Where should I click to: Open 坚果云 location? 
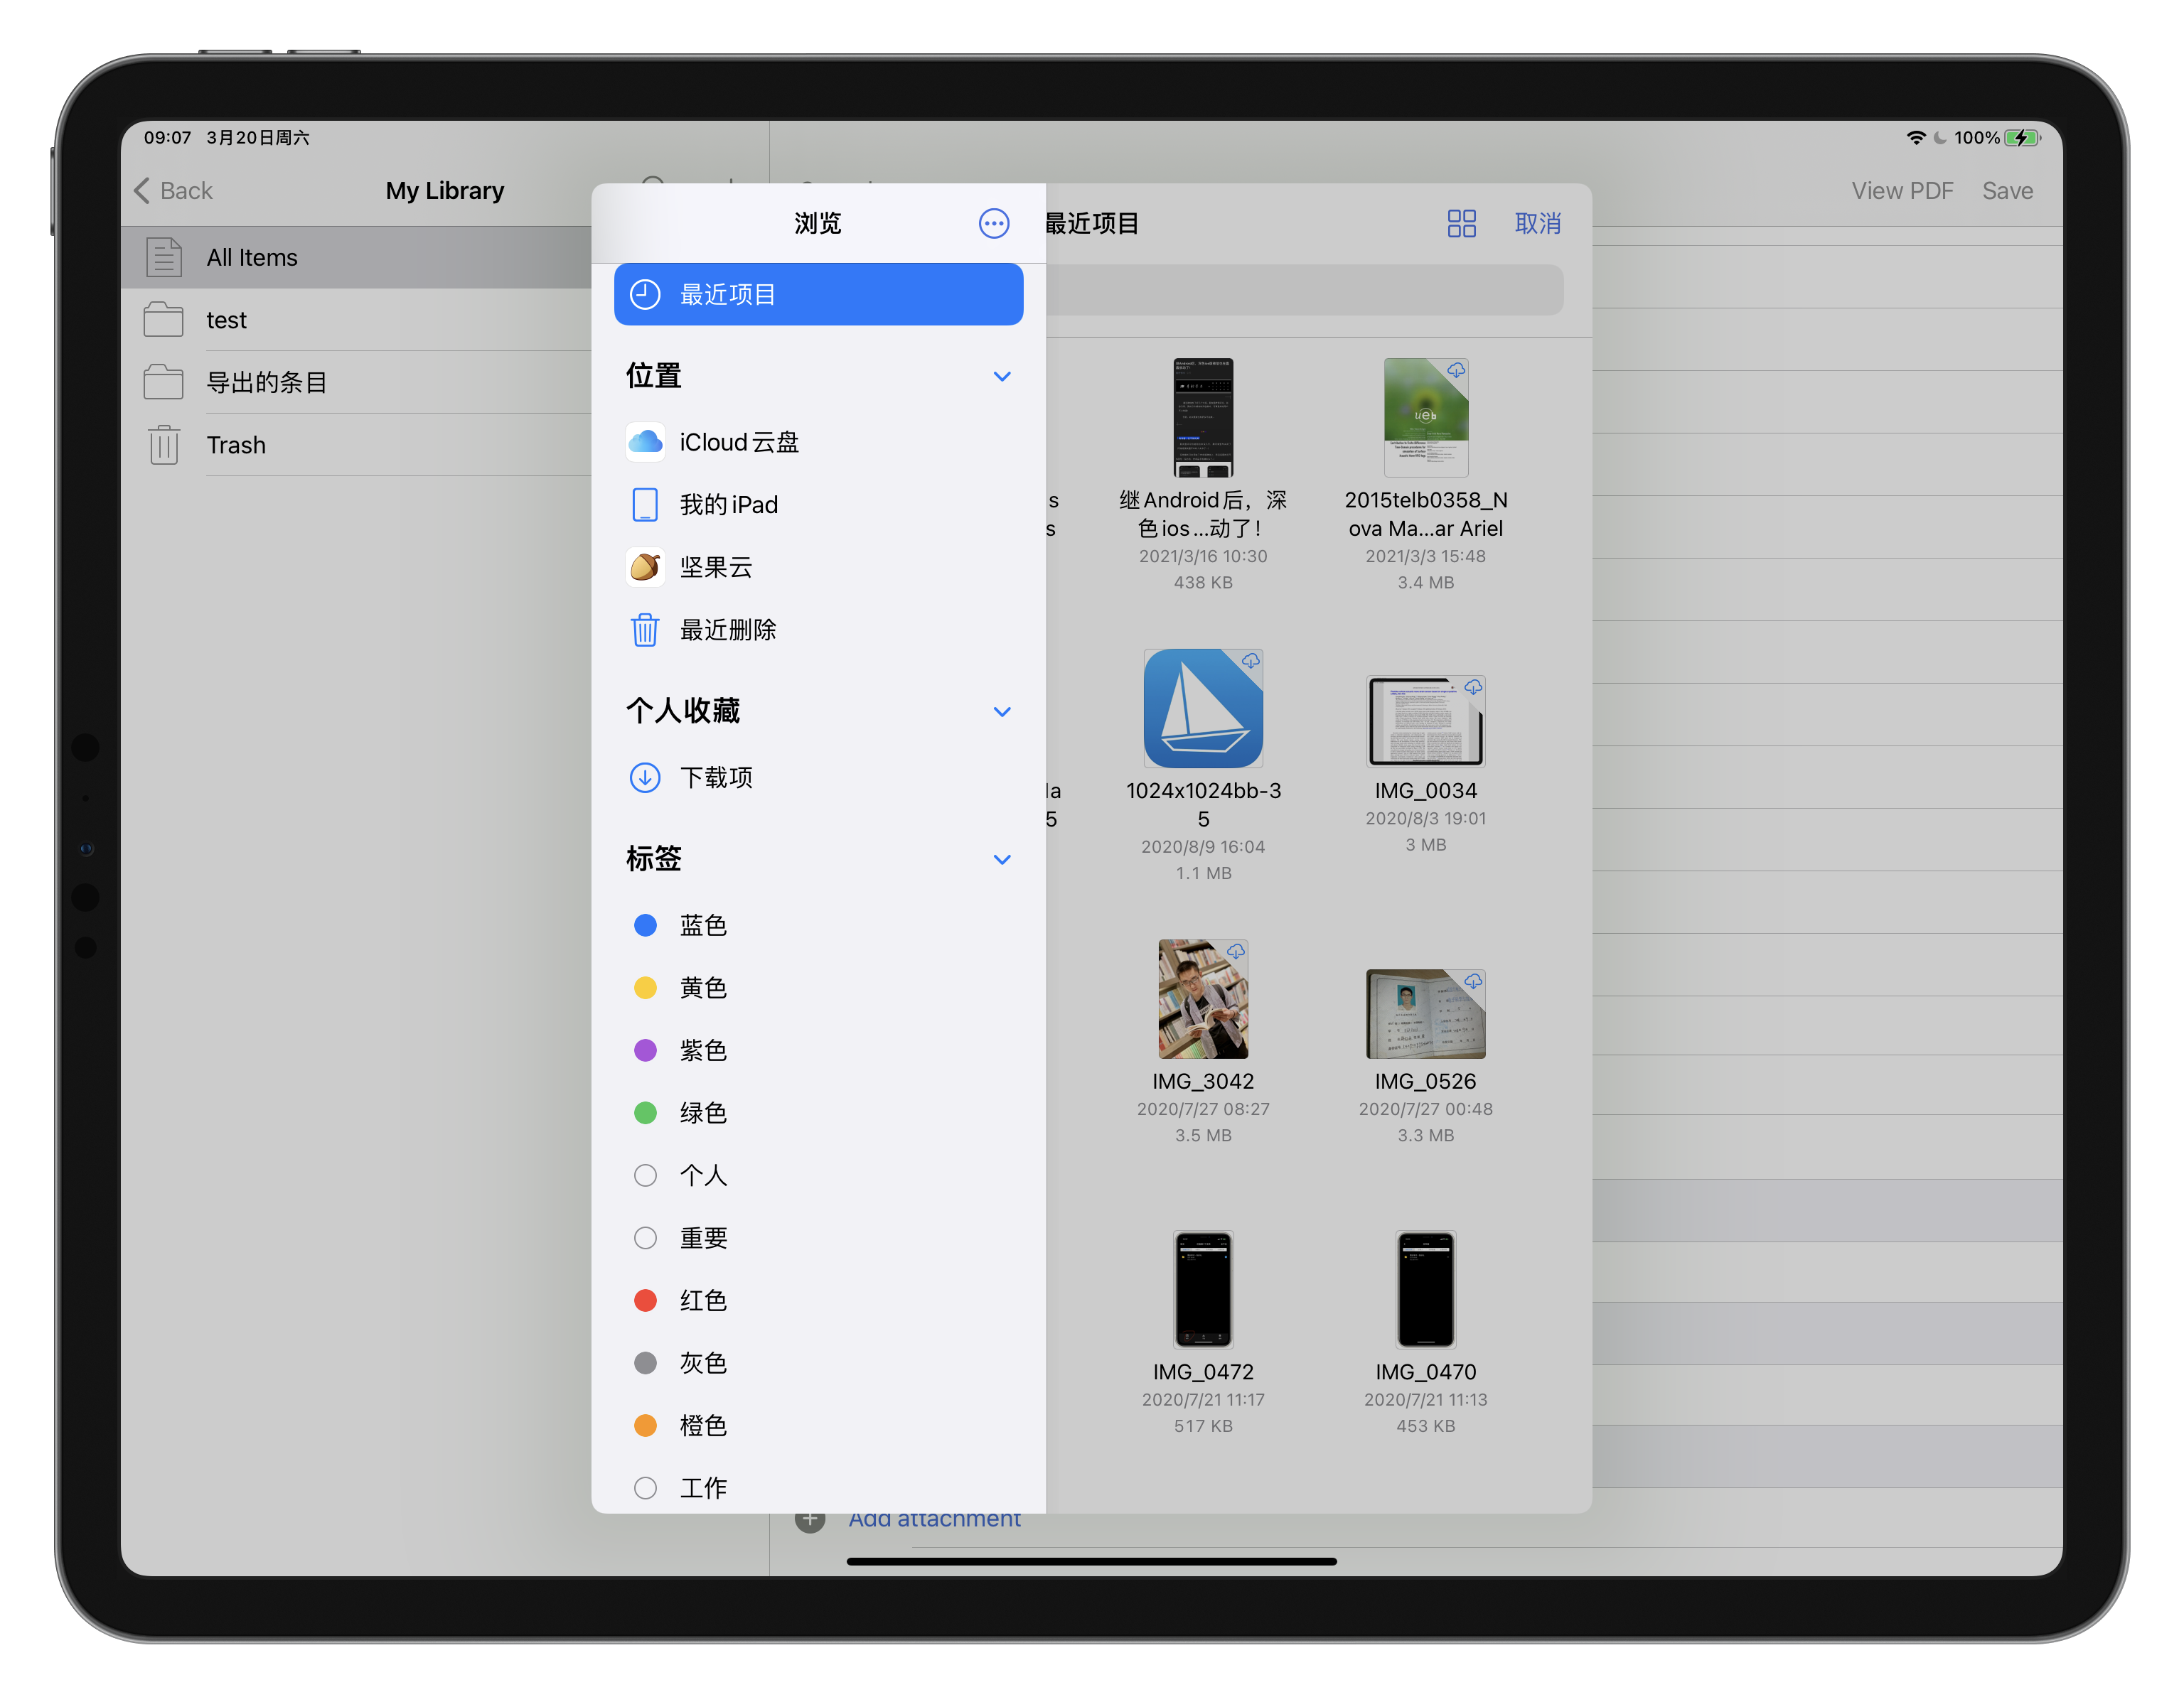pos(818,566)
